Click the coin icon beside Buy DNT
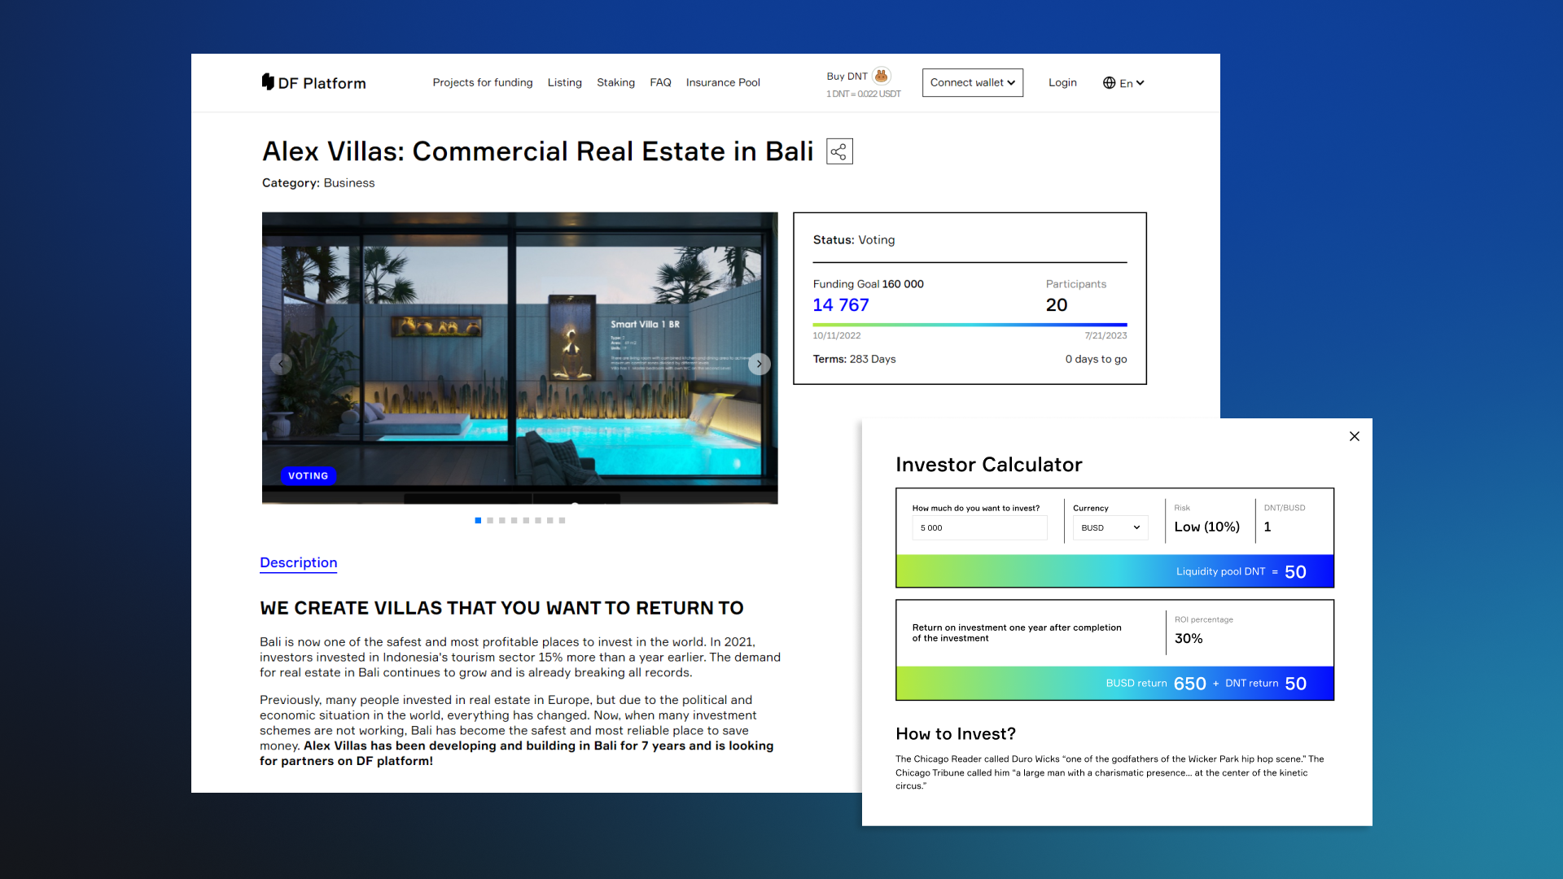Image resolution: width=1563 pixels, height=879 pixels. pyautogui.click(x=882, y=75)
